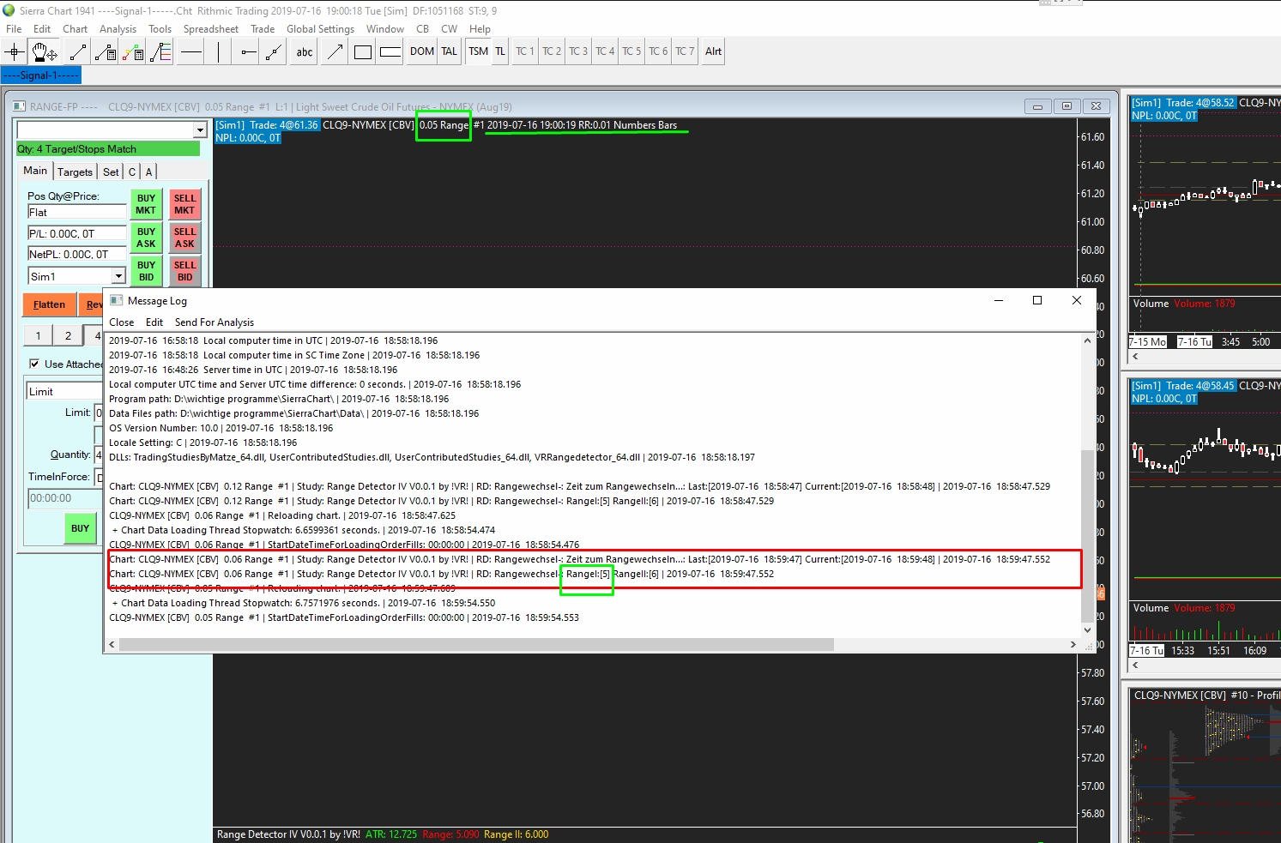This screenshot has height=843, width=1281.
Task: Open the DOM toolbar button
Action: pos(422,51)
